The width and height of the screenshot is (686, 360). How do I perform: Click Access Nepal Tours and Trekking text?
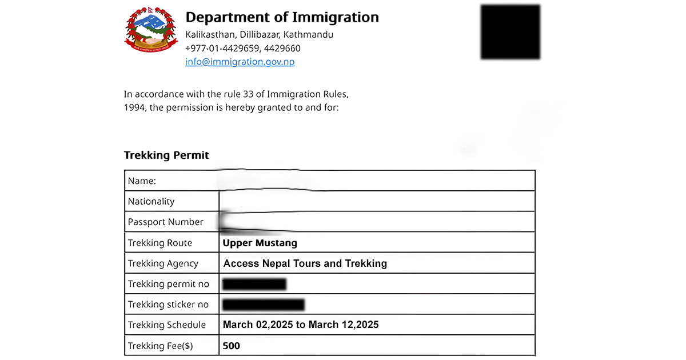[x=305, y=263]
